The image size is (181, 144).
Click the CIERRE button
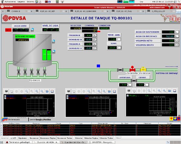pos(142,78)
